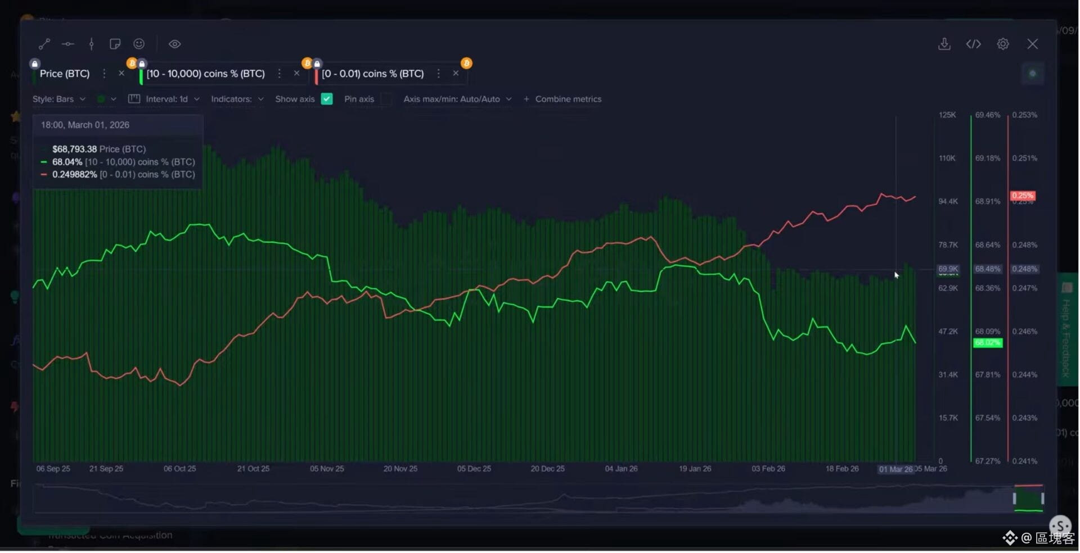The image size is (1080, 553).
Task: Open chart settings gear
Action: click(x=1003, y=44)
